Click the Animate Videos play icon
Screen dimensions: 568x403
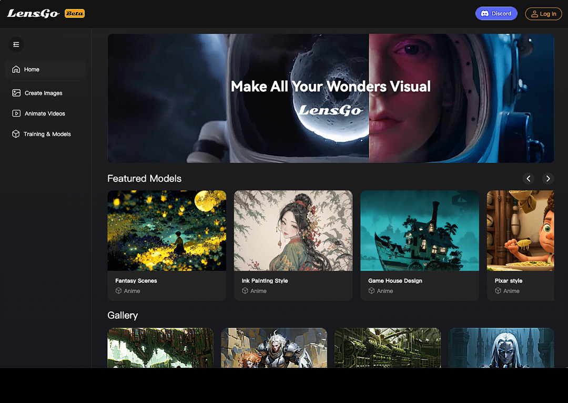[x=16, y=113]
